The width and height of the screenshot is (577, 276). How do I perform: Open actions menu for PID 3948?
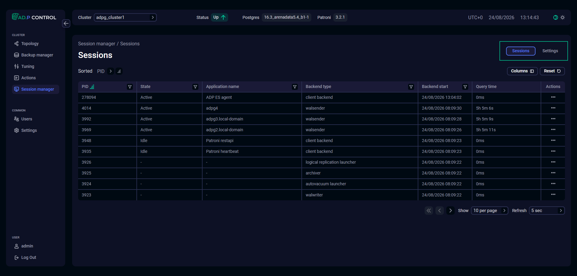[x=553, y=141]
